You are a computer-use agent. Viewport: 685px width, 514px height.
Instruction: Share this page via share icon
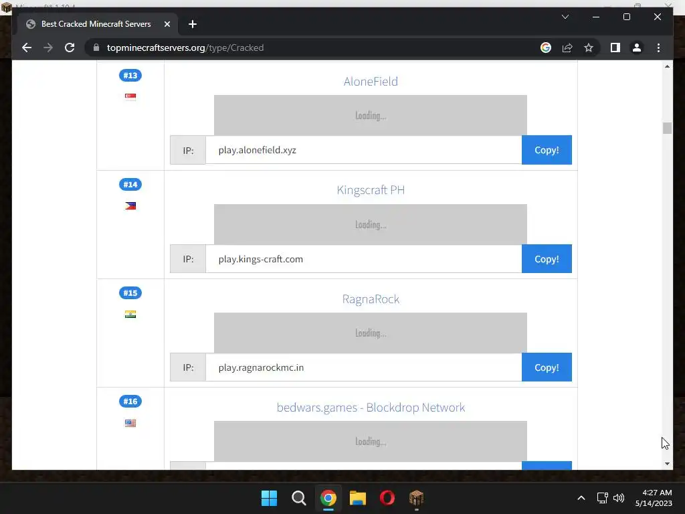pos(567,48)
